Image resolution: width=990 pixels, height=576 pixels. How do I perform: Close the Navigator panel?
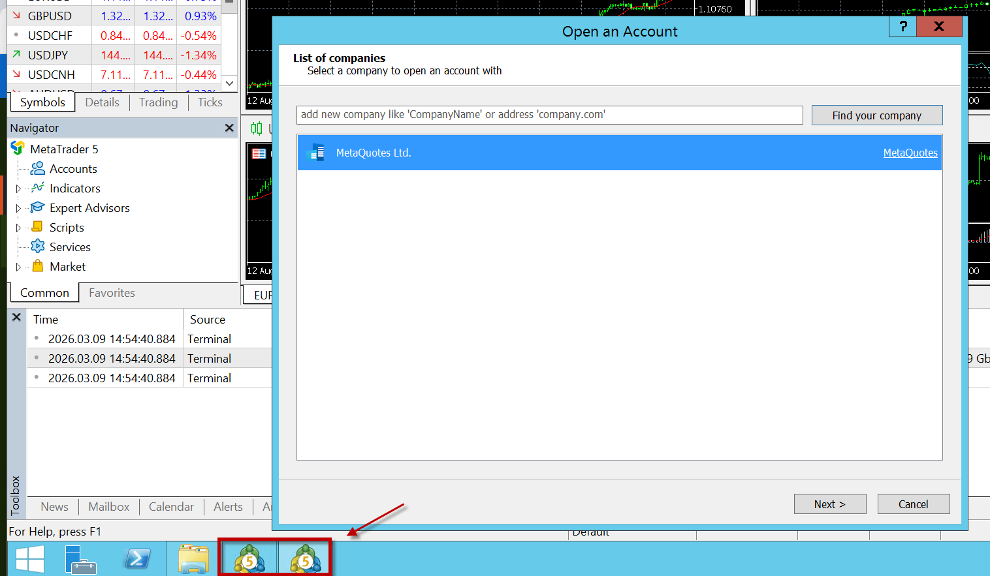(x=229, y=128)
